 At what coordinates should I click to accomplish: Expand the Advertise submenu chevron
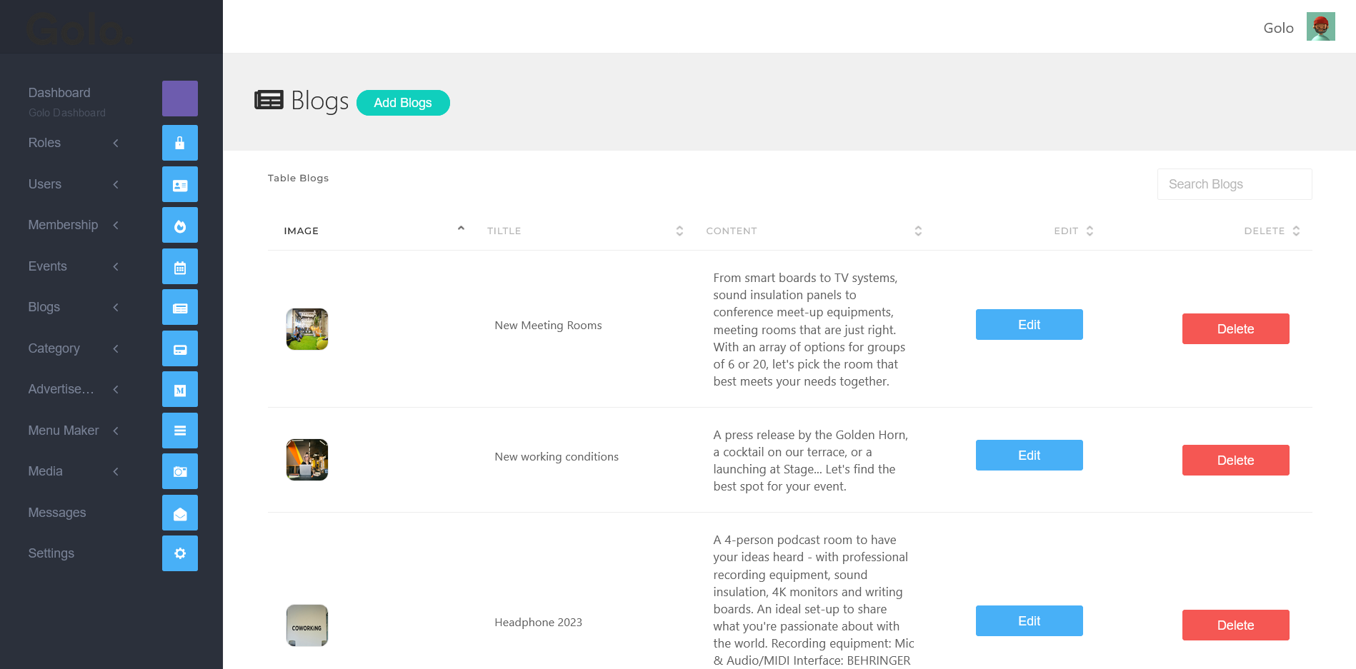click(x=116, y=389)
